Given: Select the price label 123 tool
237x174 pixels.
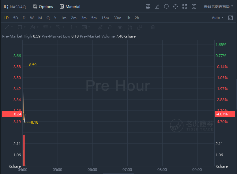Looking at the screenshot, I should [84, 27].
